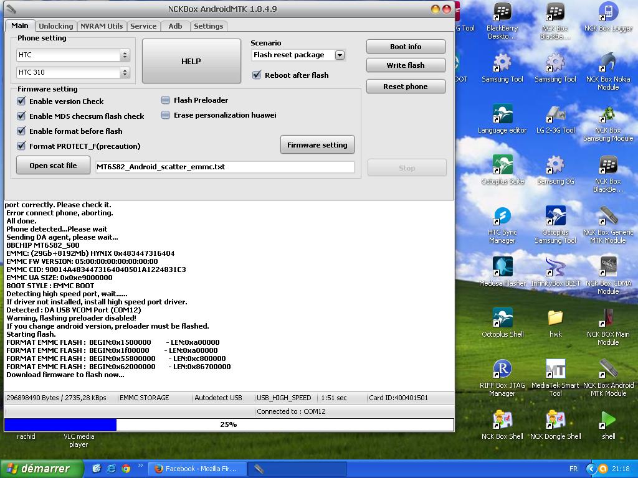Viewport: 638px width, 478px height.
Task: Open NCK BOX Main Module icon
Action: (x=608, y=327)
